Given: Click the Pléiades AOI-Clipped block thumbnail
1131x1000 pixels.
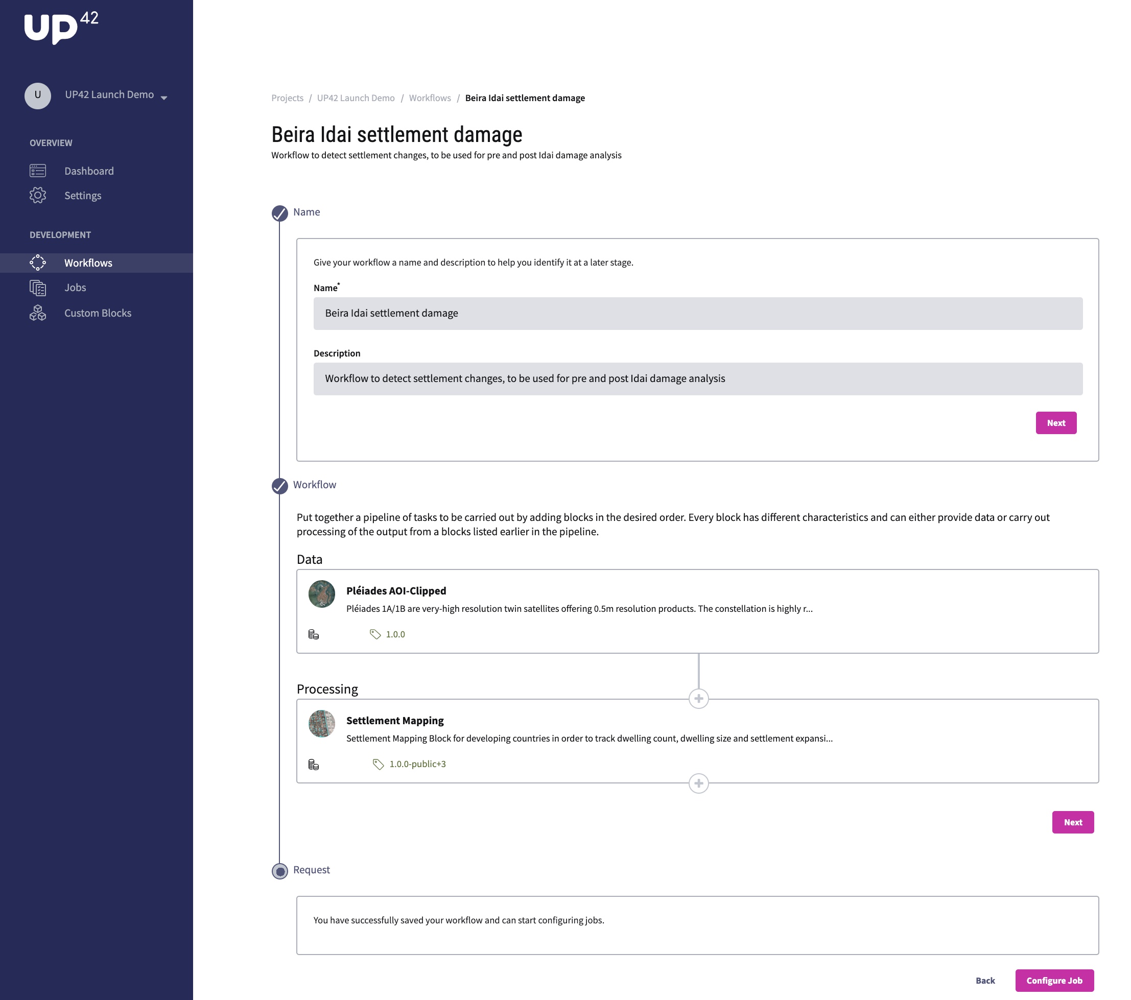Looking at the screenshot, I should (x=321, y=594).
